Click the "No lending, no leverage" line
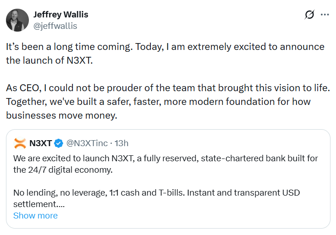 [156, 193]
